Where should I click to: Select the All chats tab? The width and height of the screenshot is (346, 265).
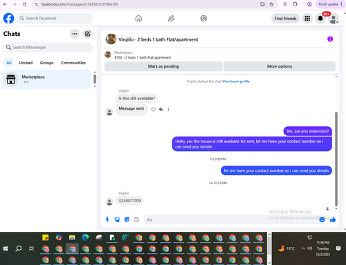point(9,63)
